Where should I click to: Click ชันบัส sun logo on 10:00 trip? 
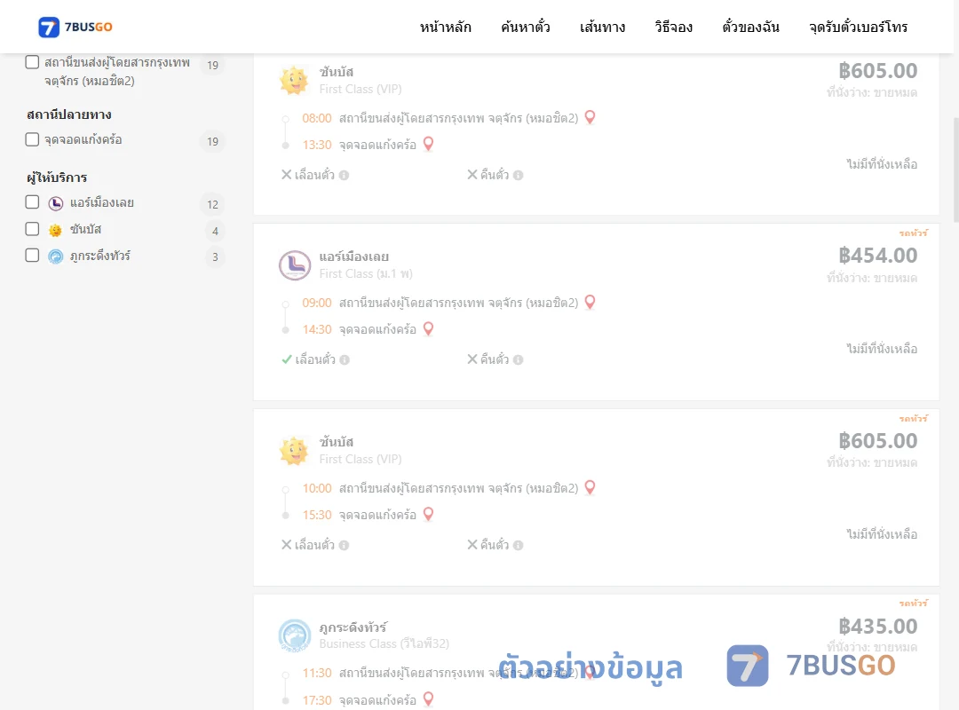294,451
